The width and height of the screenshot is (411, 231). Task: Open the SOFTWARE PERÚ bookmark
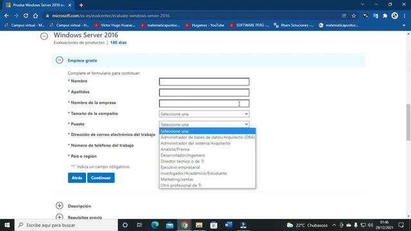tap(250, 25)
